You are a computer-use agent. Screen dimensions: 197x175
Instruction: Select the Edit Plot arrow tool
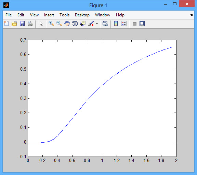coord(41,24)
